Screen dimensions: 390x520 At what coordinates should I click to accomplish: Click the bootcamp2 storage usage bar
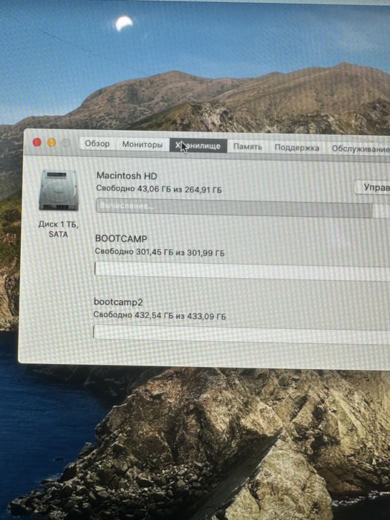(x=241, y=334)
